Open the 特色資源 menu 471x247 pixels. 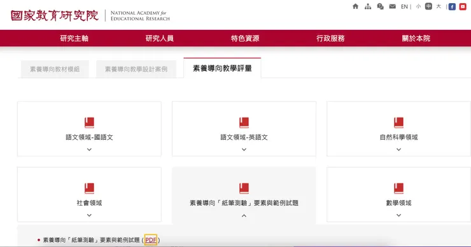[x=245, y=38]
